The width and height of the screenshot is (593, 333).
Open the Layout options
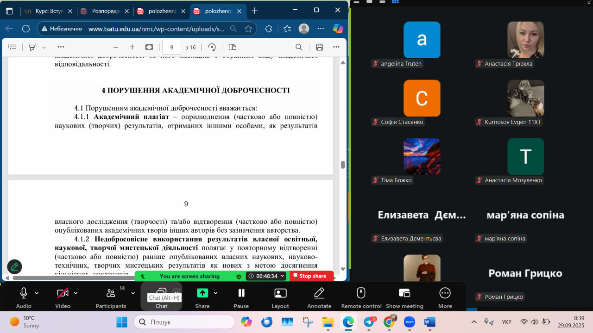pos(280,297)
